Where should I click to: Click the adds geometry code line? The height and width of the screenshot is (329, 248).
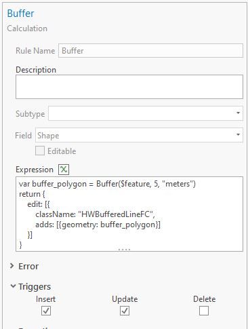[98, 225]
